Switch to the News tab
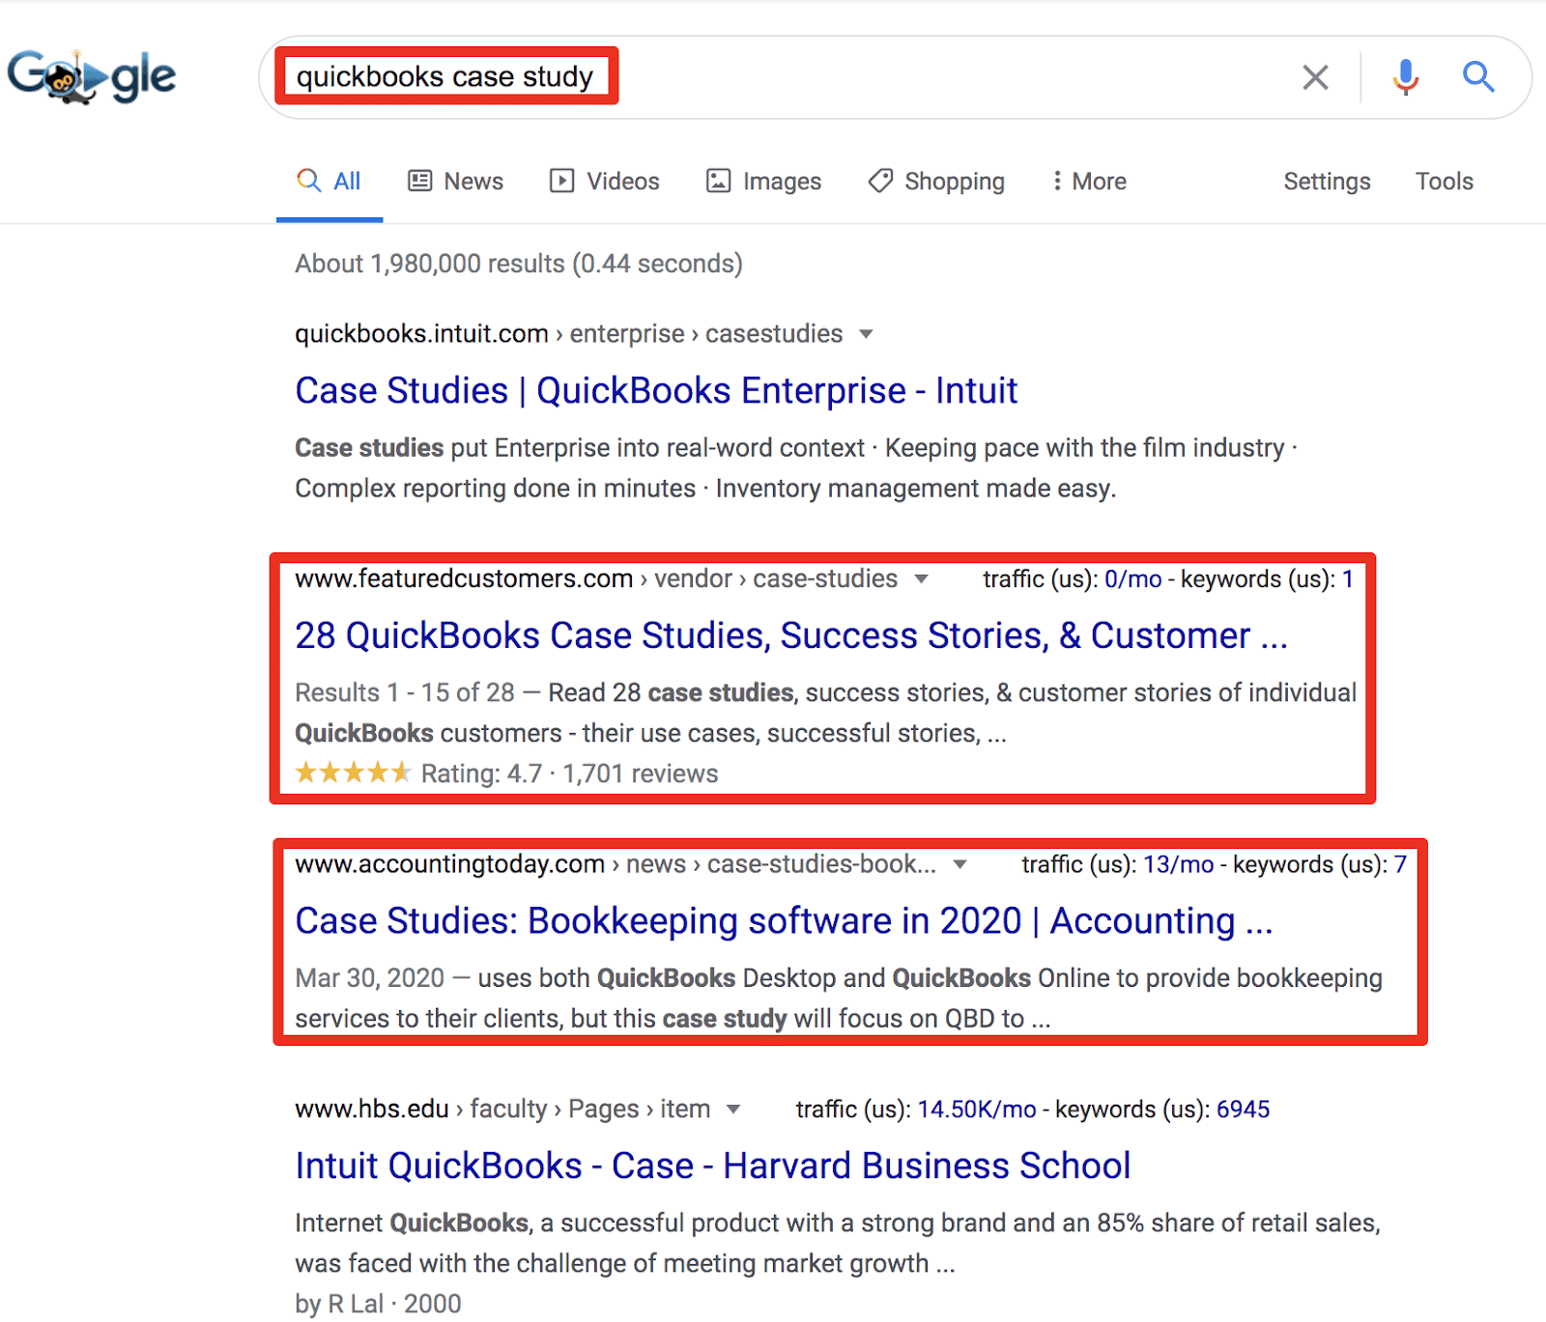The height and width of the screenshot is (1322, 1546). pyautogui.click(x=456, y=182)
